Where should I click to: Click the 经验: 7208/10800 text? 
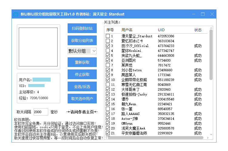click(33, 98)
